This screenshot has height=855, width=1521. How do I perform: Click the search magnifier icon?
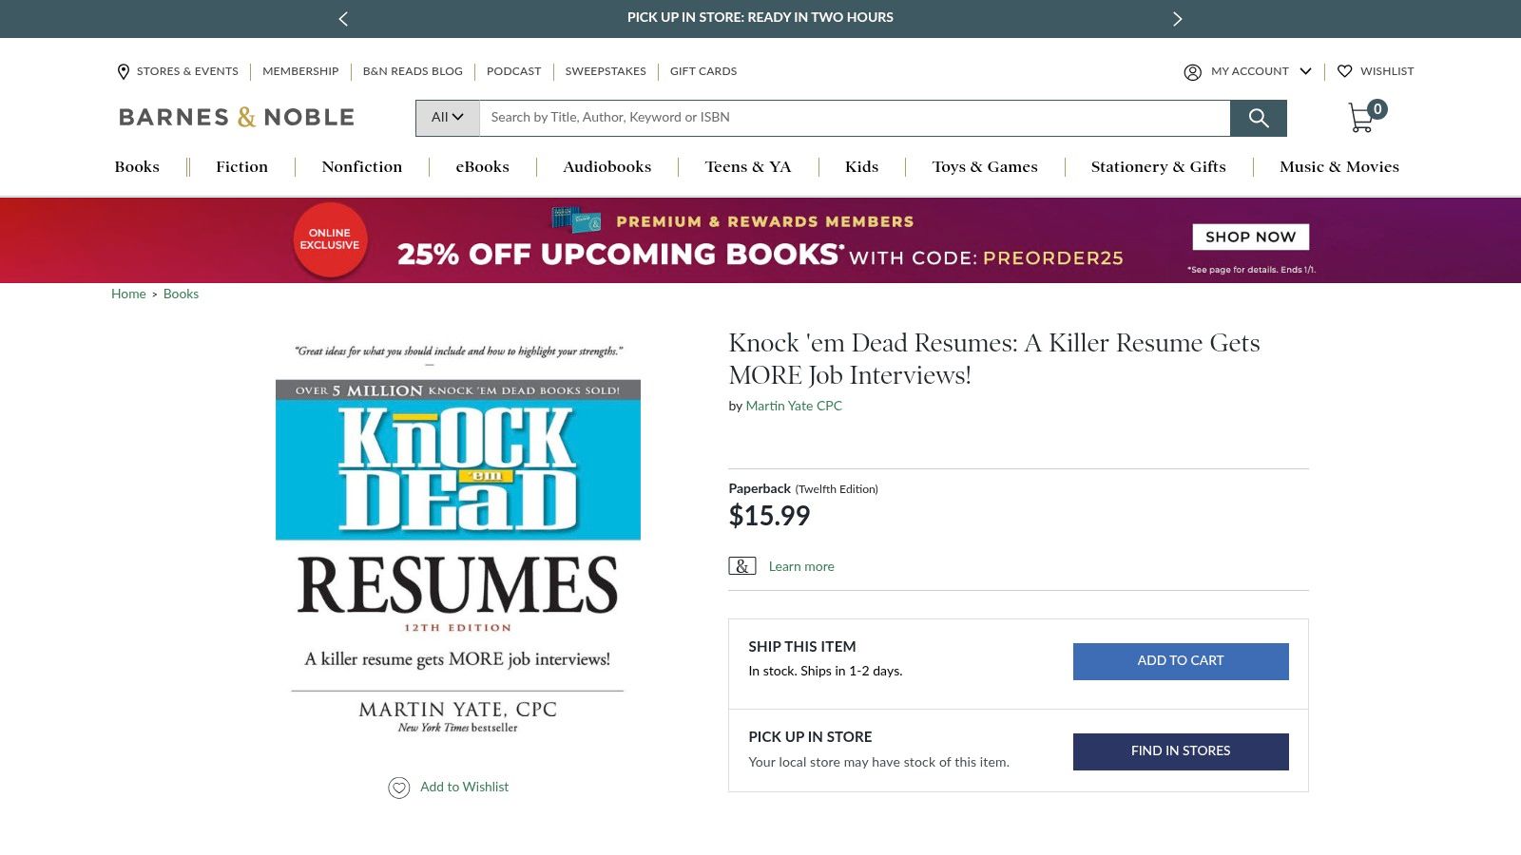(x=1259, y=118)
